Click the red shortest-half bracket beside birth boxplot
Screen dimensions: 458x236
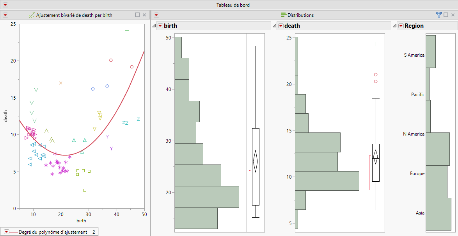[x=249, y=193]
